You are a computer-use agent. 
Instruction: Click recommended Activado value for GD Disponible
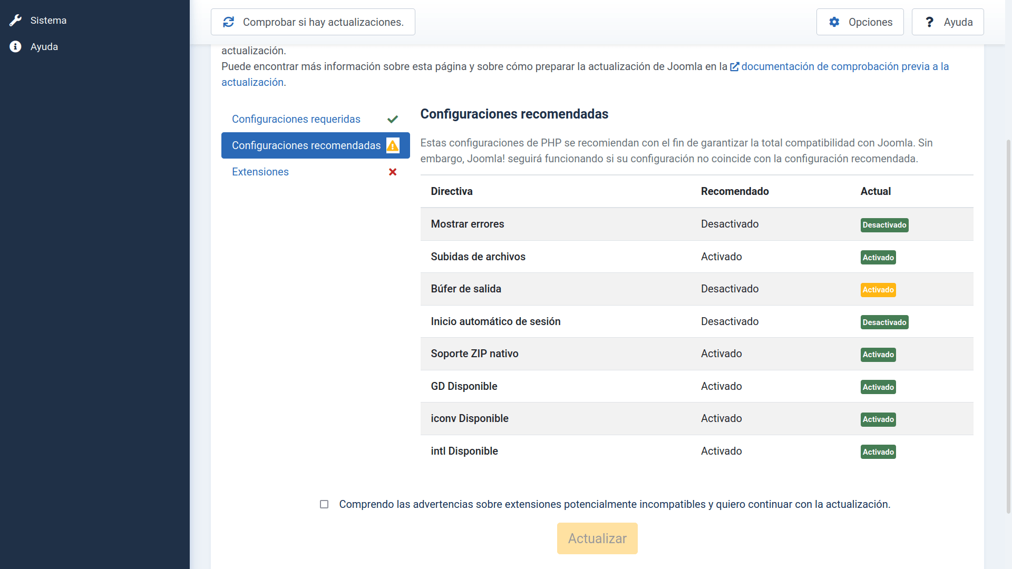(x=721, y=386)
